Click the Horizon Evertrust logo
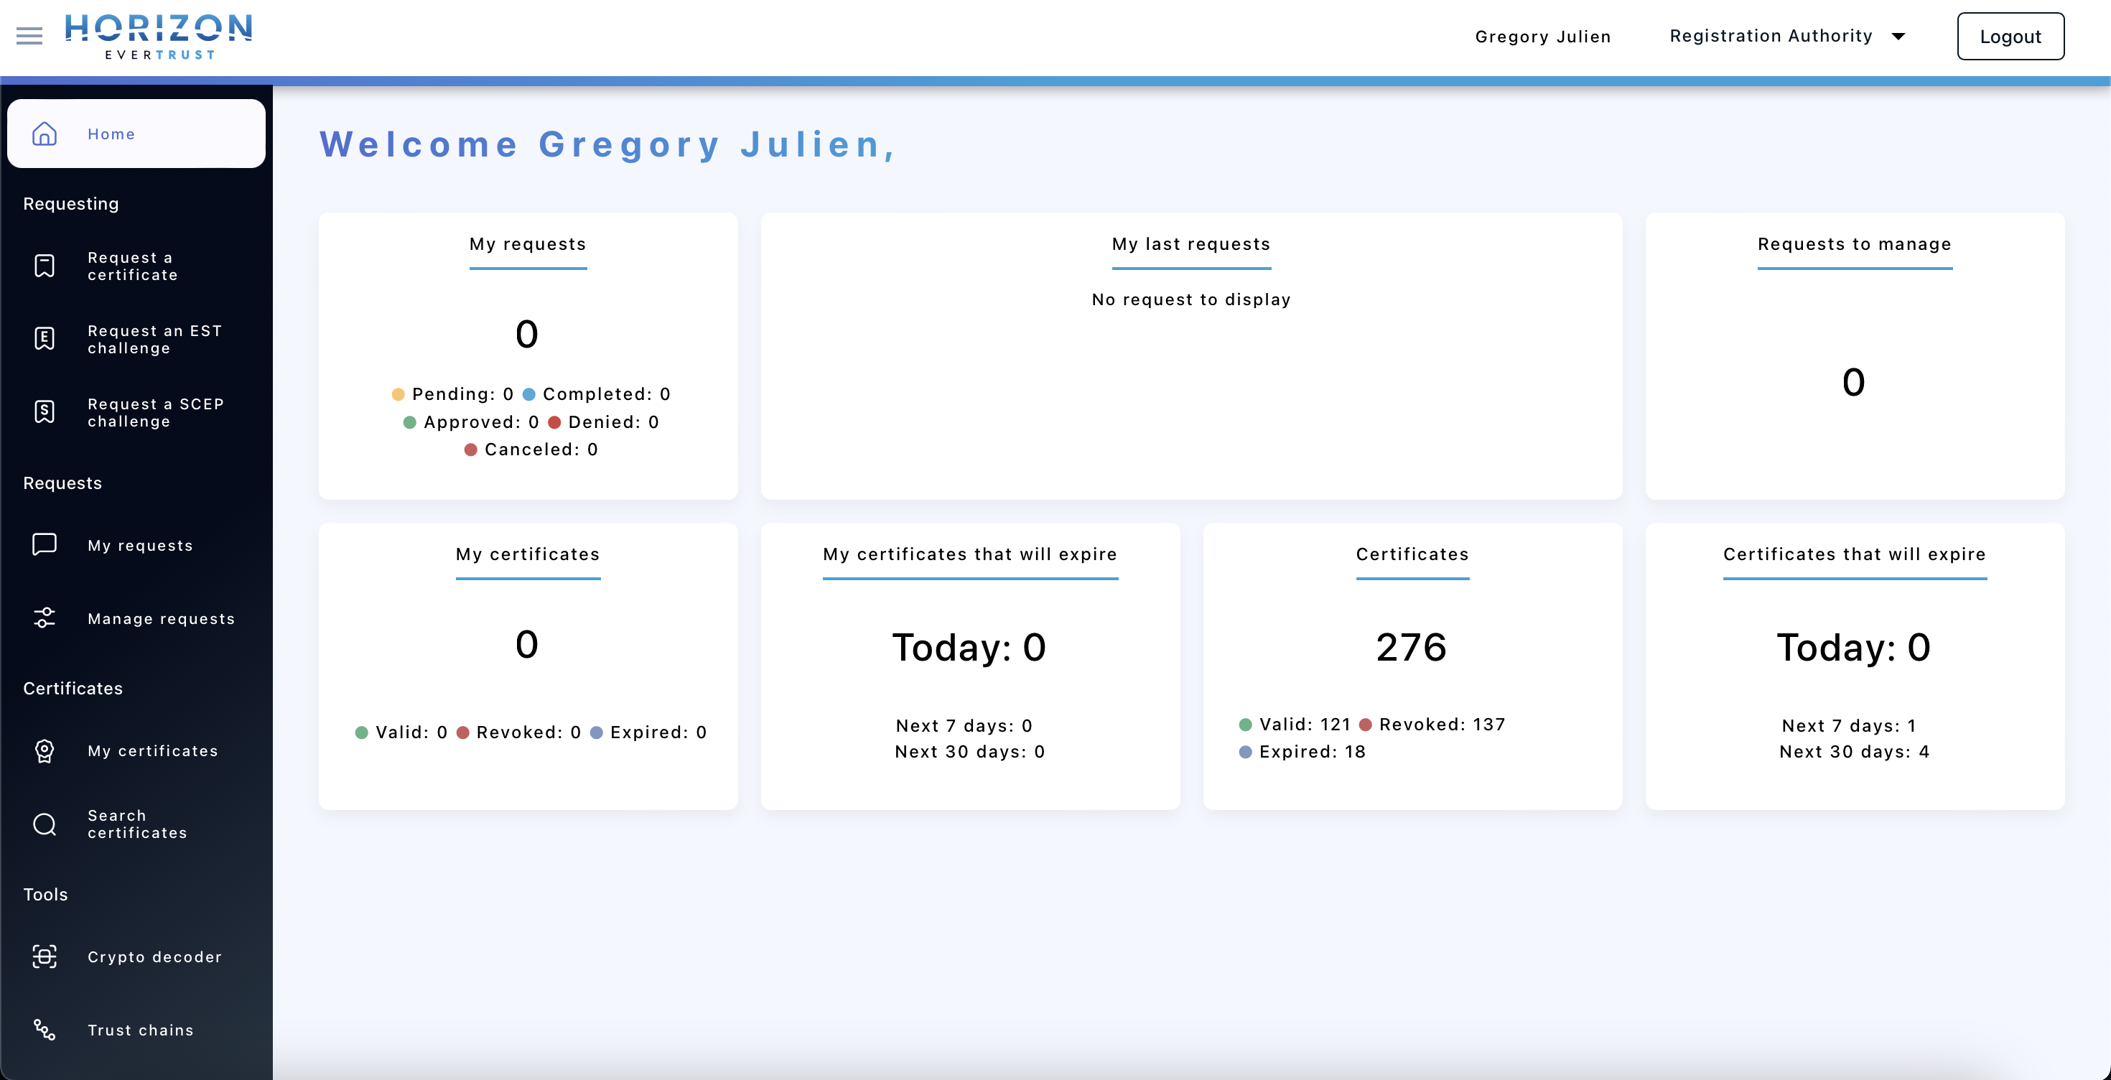This screenshot has width=2111, height=1080. click(x=159, y=36)
